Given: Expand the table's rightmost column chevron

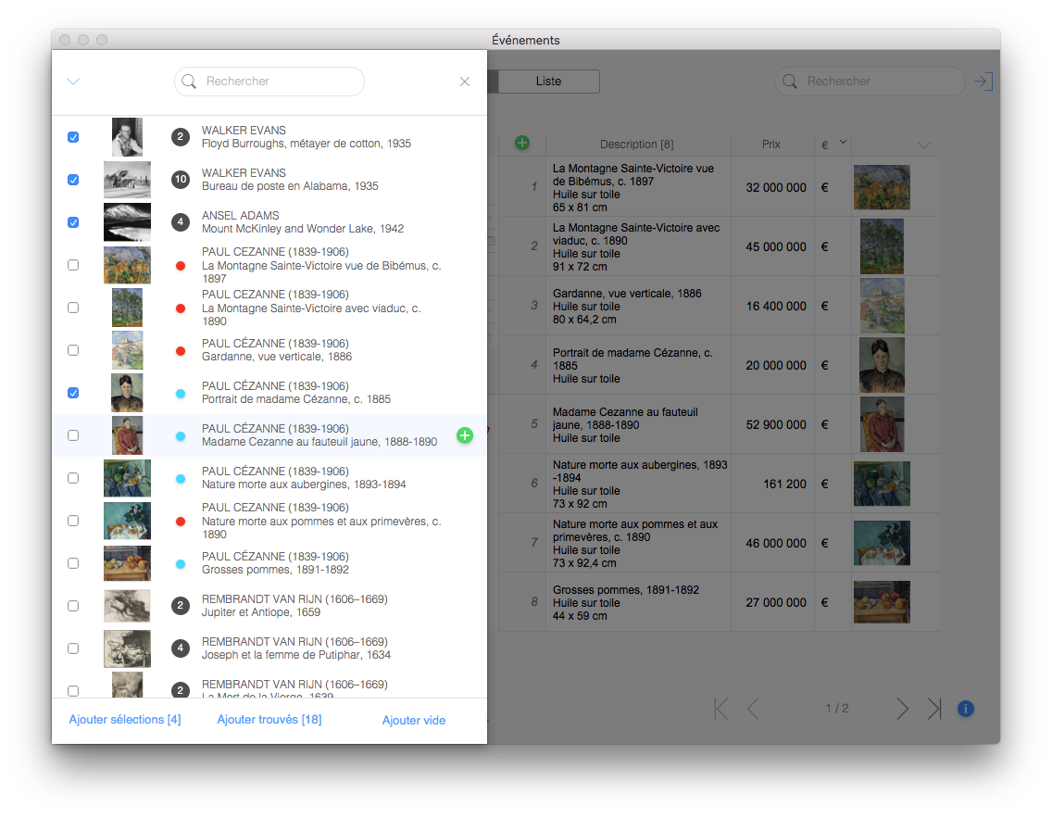Looking at the screenshot, I should click(x=923, y=145).
